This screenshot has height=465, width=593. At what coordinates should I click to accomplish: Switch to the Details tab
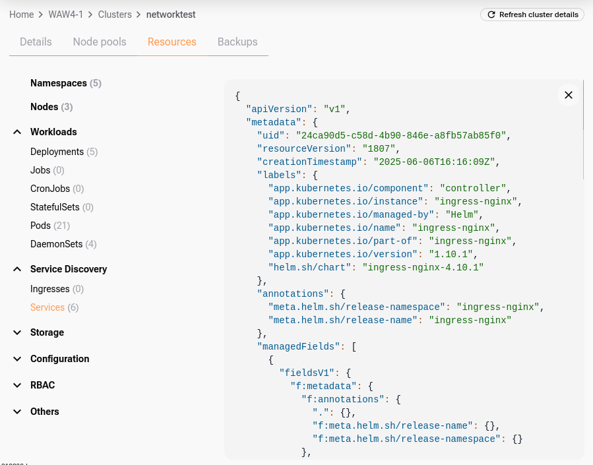[36, 42]
